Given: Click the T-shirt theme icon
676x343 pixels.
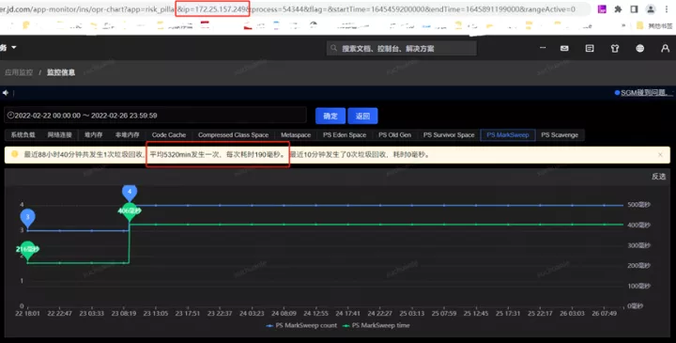Looking at the screenshot, I should tap(615, 48).
